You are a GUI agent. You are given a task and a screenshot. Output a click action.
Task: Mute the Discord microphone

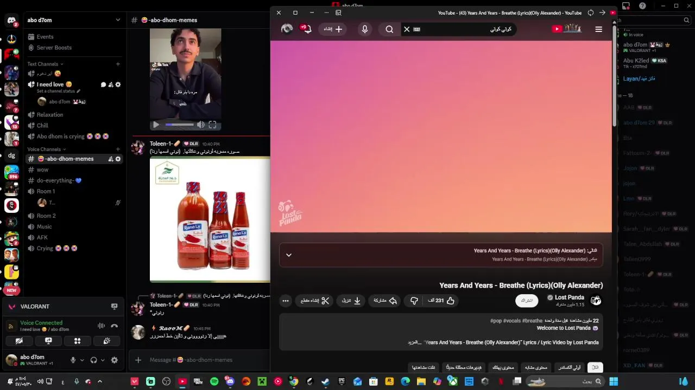click(73, 360)
